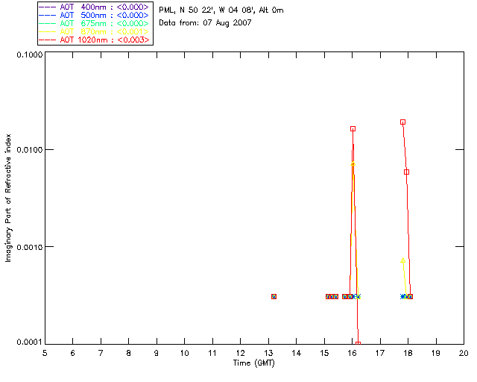Screen dimensions: 477x382
Task: Click the yellow triangle peak at 16 GMT
Action: pyautogui.click(x=353, y=164)
